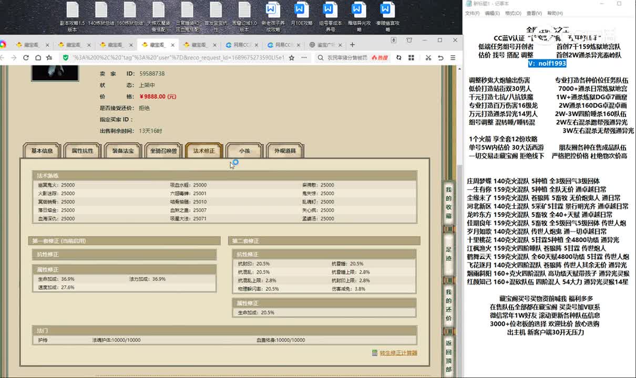The image size is (636, 378).
Task: Click 法魂护体:10000/10000 value
Action: pos(116,340)
